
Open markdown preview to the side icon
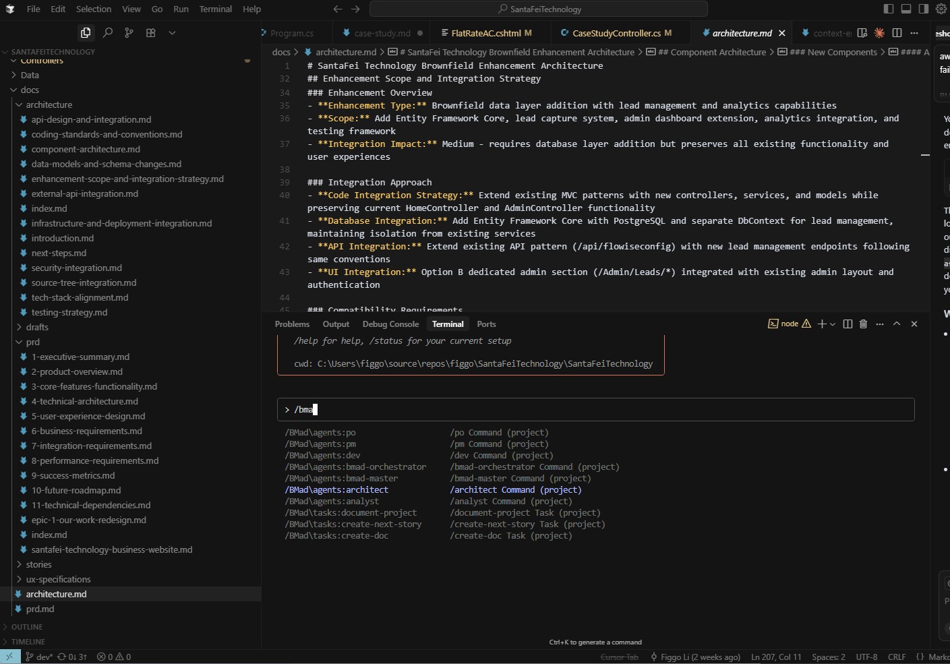[862, 32]
